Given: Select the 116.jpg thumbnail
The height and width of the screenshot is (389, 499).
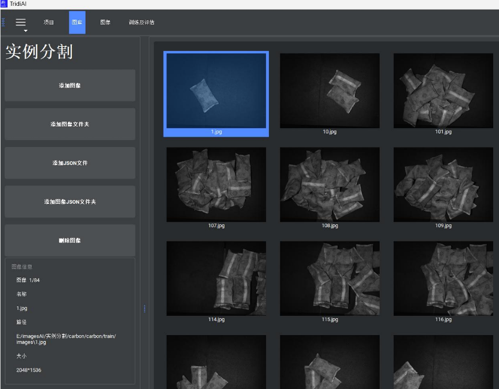Looking at the screenshot, I should 443,279.
